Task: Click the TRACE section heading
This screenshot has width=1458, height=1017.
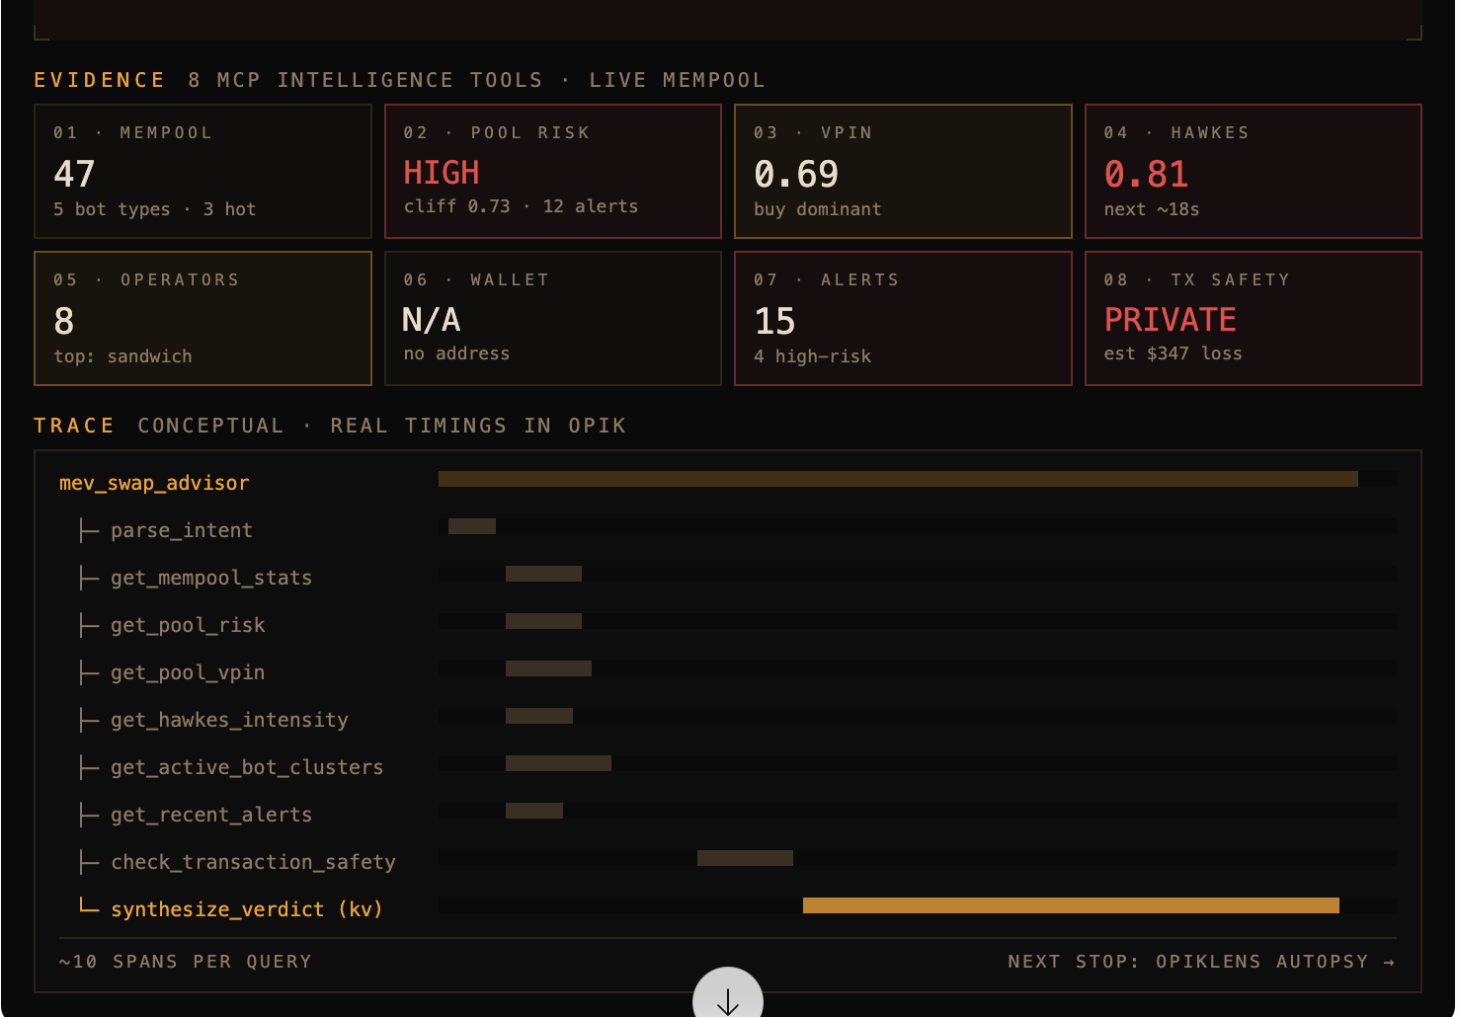Action: pyautogui.click(x=74, y=426)
